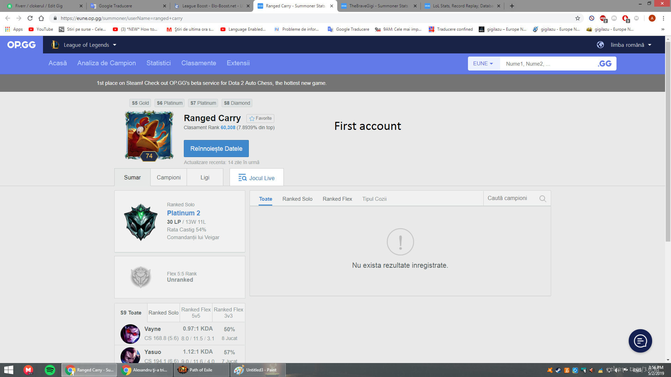Image resolution: width=671 pixels, height=377 pixels.
Task: Click the globe icon beside limba română
Action: pos(600,45)
